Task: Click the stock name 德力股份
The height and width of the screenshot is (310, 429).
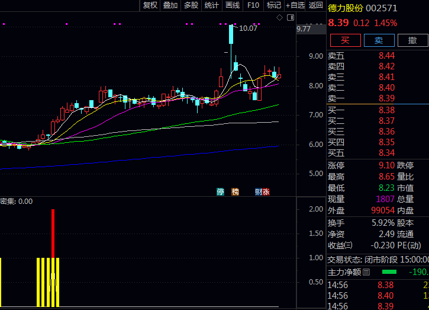Action: [346, 8]
